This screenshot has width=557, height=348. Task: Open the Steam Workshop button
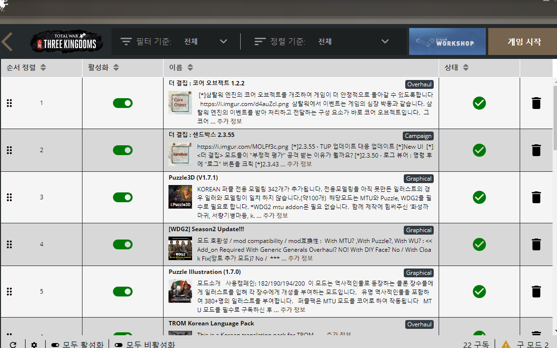pyautogui.click(x=447, y=42)
